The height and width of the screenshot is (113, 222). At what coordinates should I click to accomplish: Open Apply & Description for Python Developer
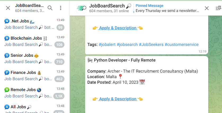(117, 99)
